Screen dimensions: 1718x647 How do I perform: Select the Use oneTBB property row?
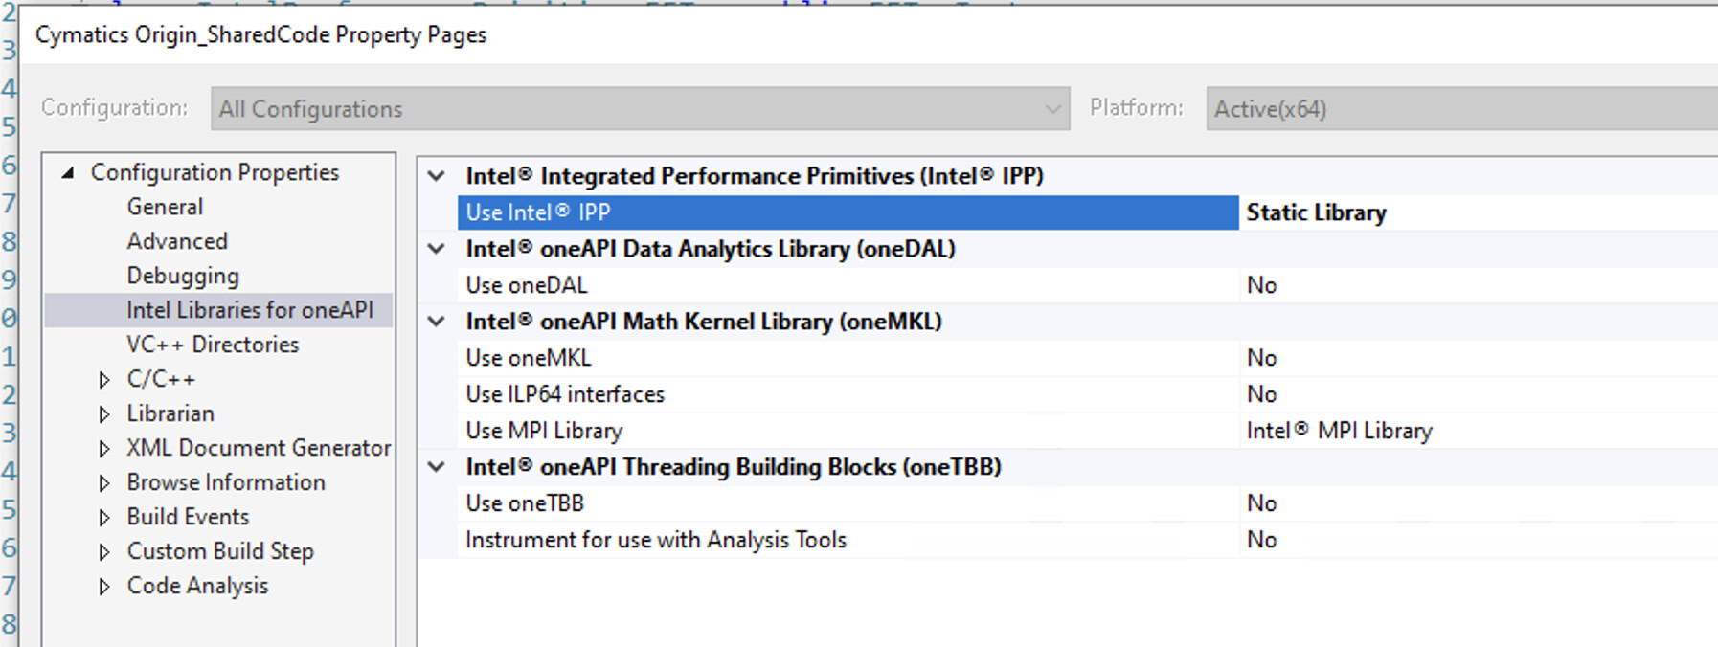click(x=525, y=503)
